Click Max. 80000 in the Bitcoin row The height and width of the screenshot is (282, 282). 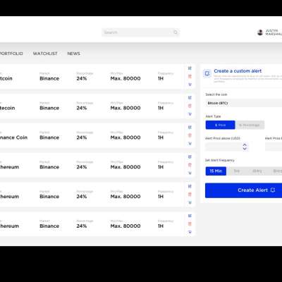point(125,78)
